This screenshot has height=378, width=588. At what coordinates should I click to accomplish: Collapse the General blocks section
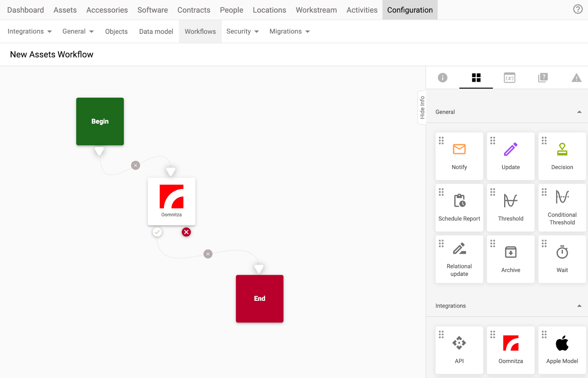pos(579,112)
